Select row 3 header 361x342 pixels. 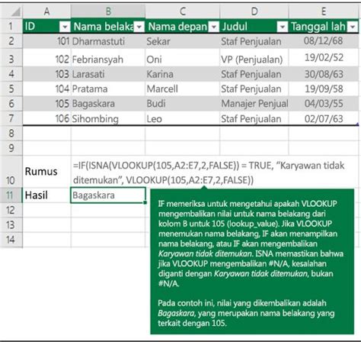click(11, 59)
